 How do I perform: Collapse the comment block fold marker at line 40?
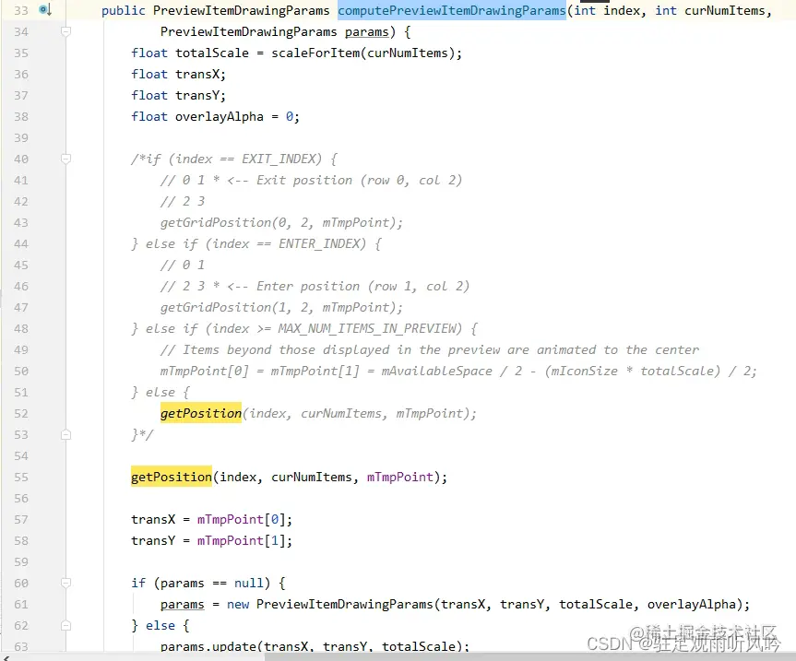65,159
